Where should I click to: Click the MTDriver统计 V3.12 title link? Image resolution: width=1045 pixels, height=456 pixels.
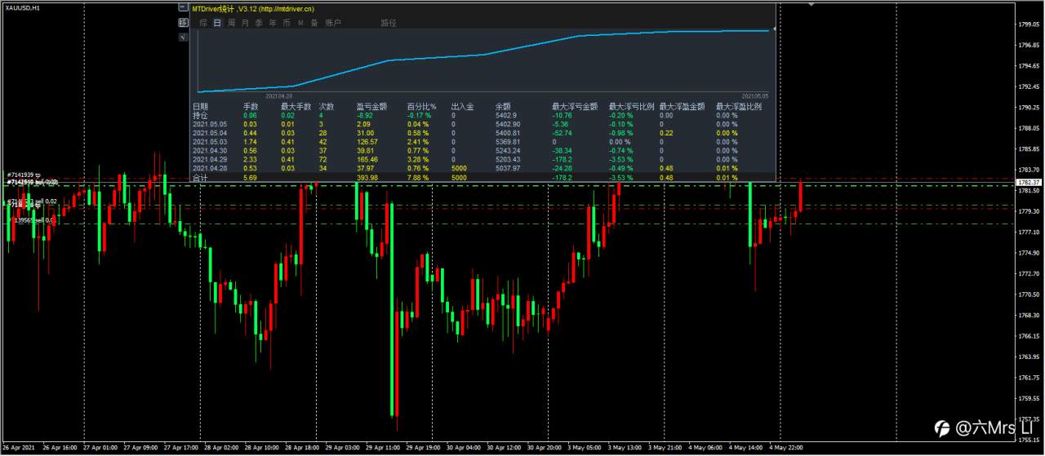(x=252, y=8)
